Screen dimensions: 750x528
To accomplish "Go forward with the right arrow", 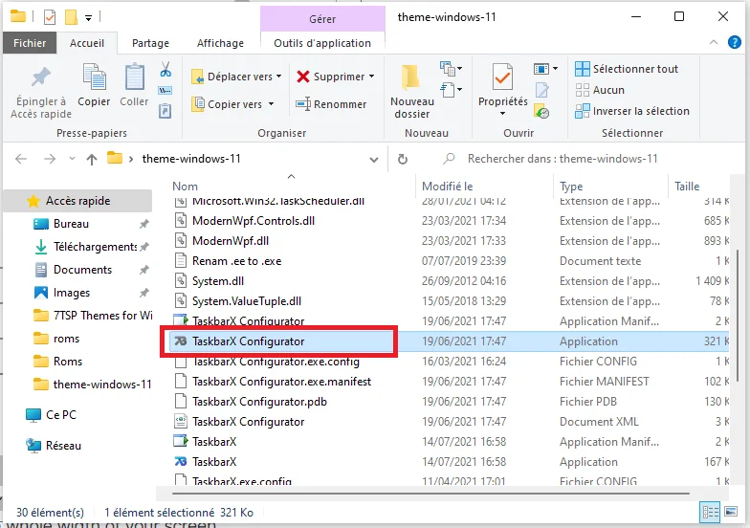I will point(50,159).
